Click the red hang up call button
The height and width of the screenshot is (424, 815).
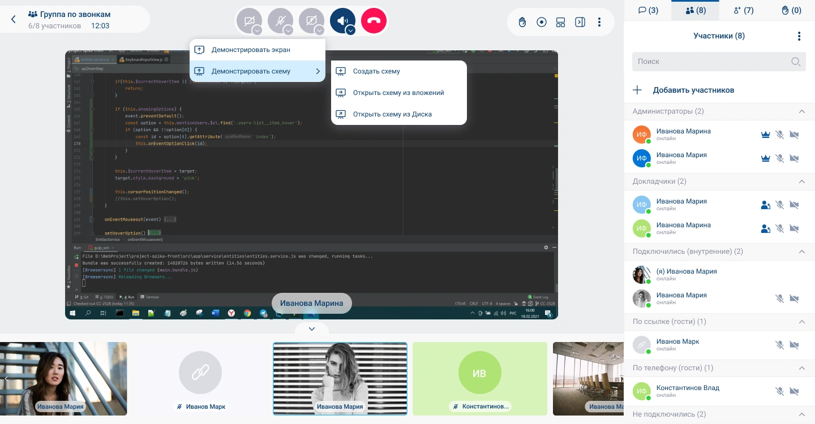[x=374, y=21]
